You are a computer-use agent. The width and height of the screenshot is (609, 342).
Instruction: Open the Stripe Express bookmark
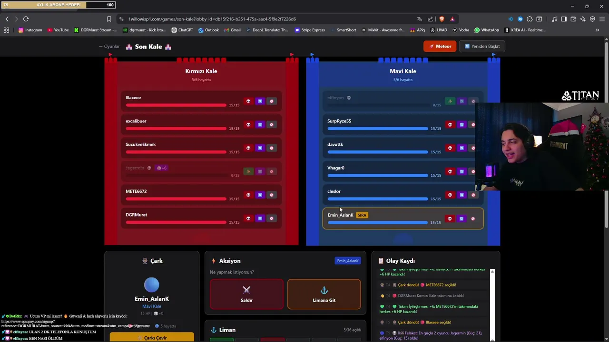pos(310,30)
